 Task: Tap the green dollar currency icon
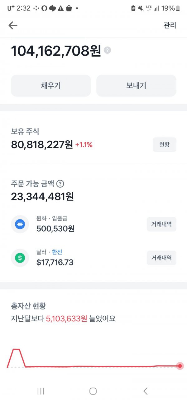(20, 258)
